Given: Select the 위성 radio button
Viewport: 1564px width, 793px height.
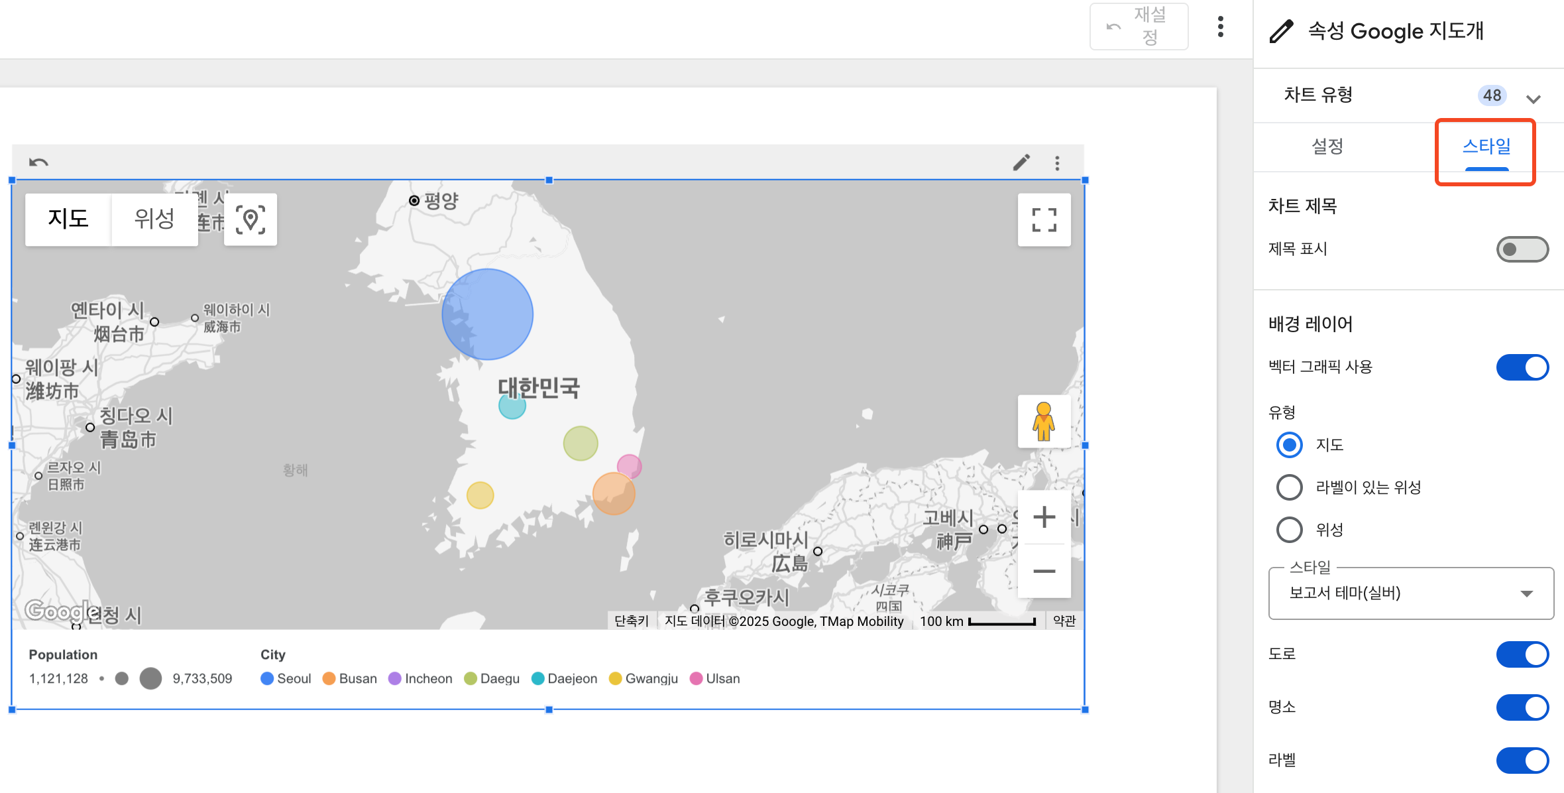Looking at the screenshot, I should pyautogui.click(x=1289, y=530).
